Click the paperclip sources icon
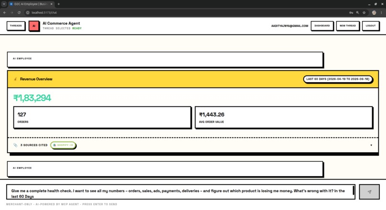The width and height of the screenshot is (386, 210). pos(15,145)
